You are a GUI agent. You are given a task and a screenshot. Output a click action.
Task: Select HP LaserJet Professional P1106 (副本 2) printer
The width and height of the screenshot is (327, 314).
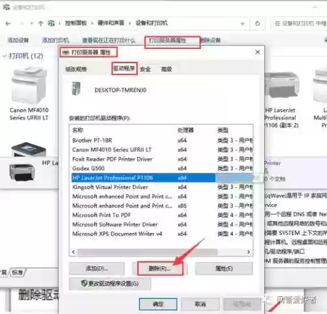(x=281, y=100)
